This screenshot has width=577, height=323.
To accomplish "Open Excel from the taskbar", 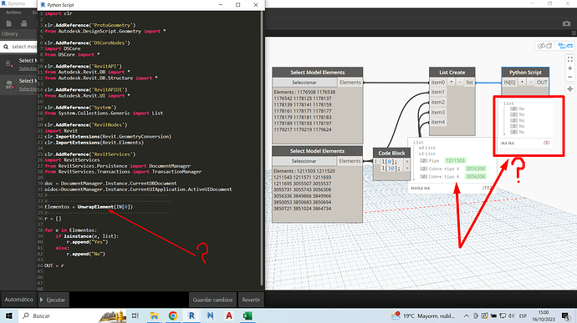I will (x=248, y=315).
